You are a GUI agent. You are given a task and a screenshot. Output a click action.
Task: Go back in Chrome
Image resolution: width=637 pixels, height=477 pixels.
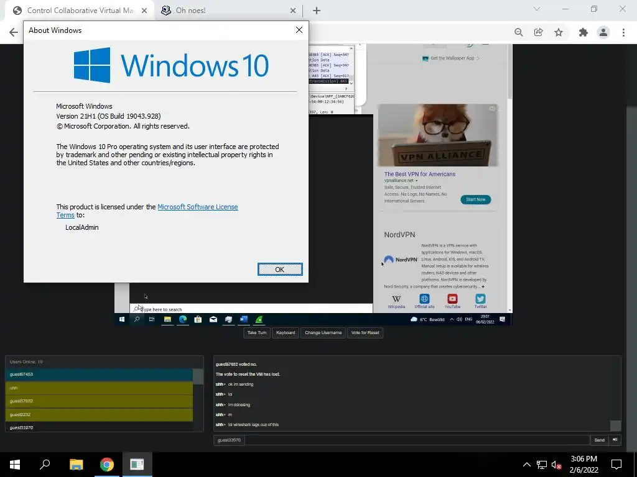[14, 32]
